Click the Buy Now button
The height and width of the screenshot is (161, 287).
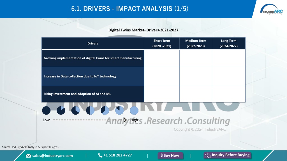pyautogui.click(x=170, y=155)
